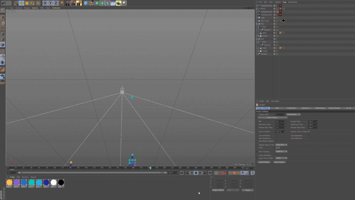Click the purple deformer icon
Screen dimensions: 355x200
(108, 3)
